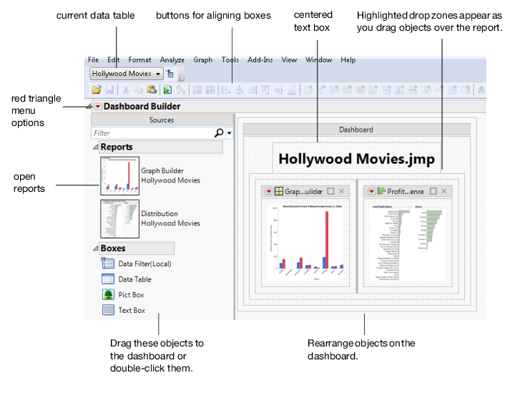Screen dimensions: 505x393
Task: Click the Open file folder toolbar icon
Action: tap(96, 90)
